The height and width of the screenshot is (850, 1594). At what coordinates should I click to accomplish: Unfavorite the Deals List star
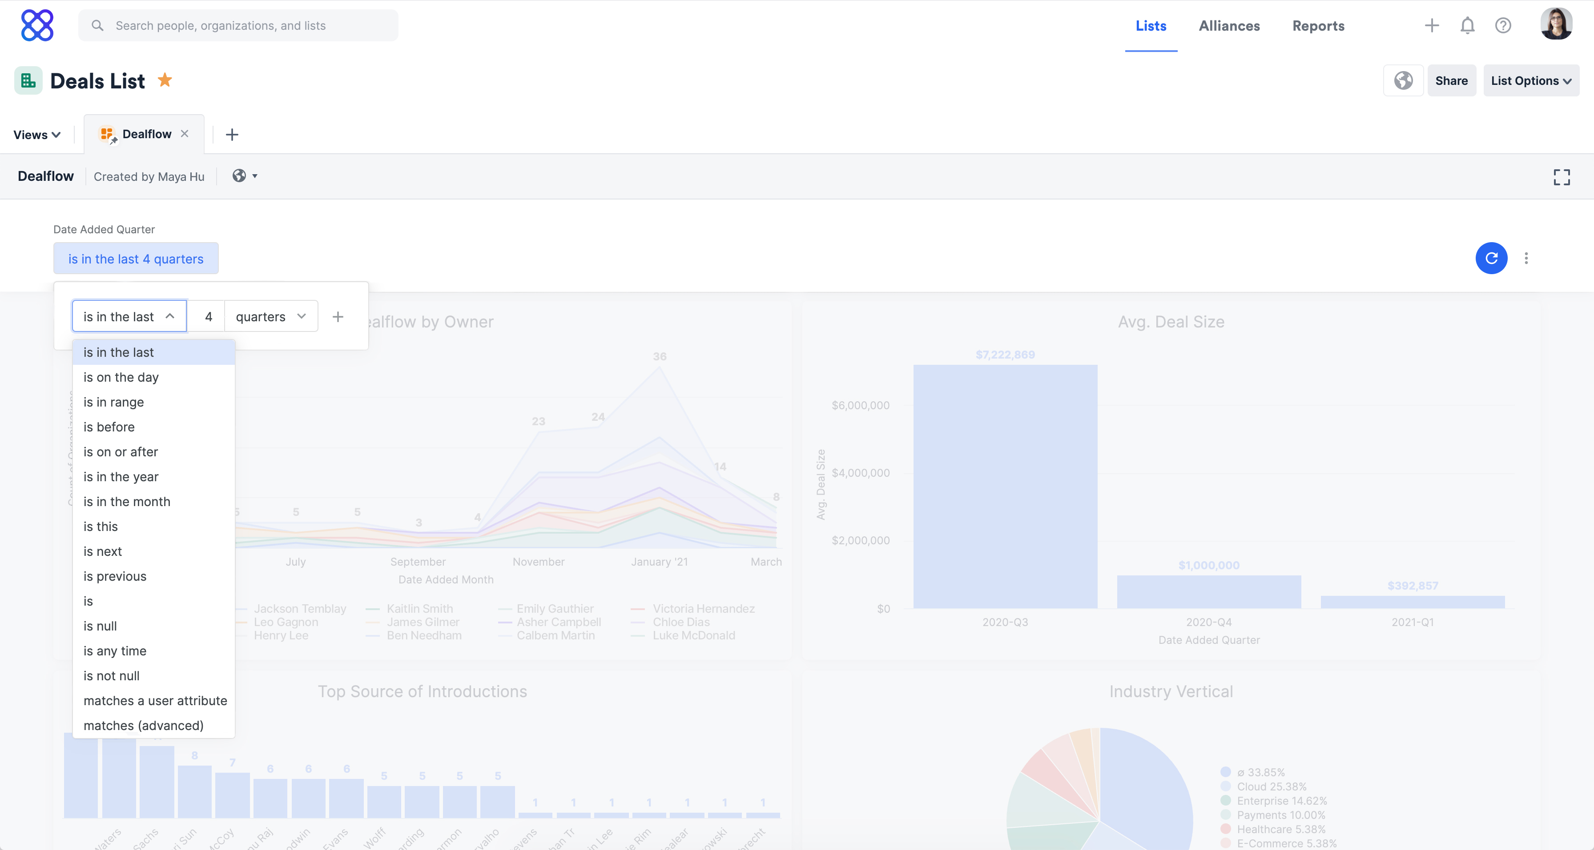pos(165,80)
